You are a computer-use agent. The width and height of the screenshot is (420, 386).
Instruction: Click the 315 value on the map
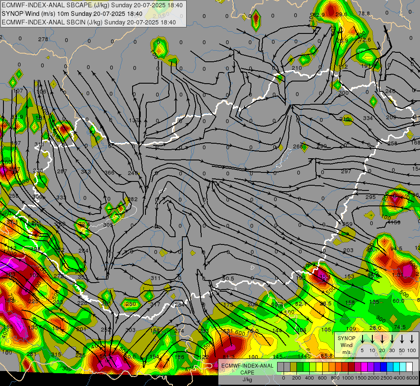point(56,355)
